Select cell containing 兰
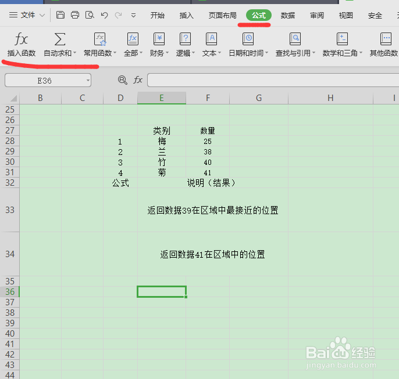The width and height of the screenshot is (399, 379). [162, 151]
